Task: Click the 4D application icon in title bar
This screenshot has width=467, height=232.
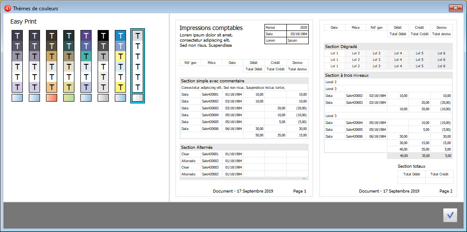Action: pos(7,8)
